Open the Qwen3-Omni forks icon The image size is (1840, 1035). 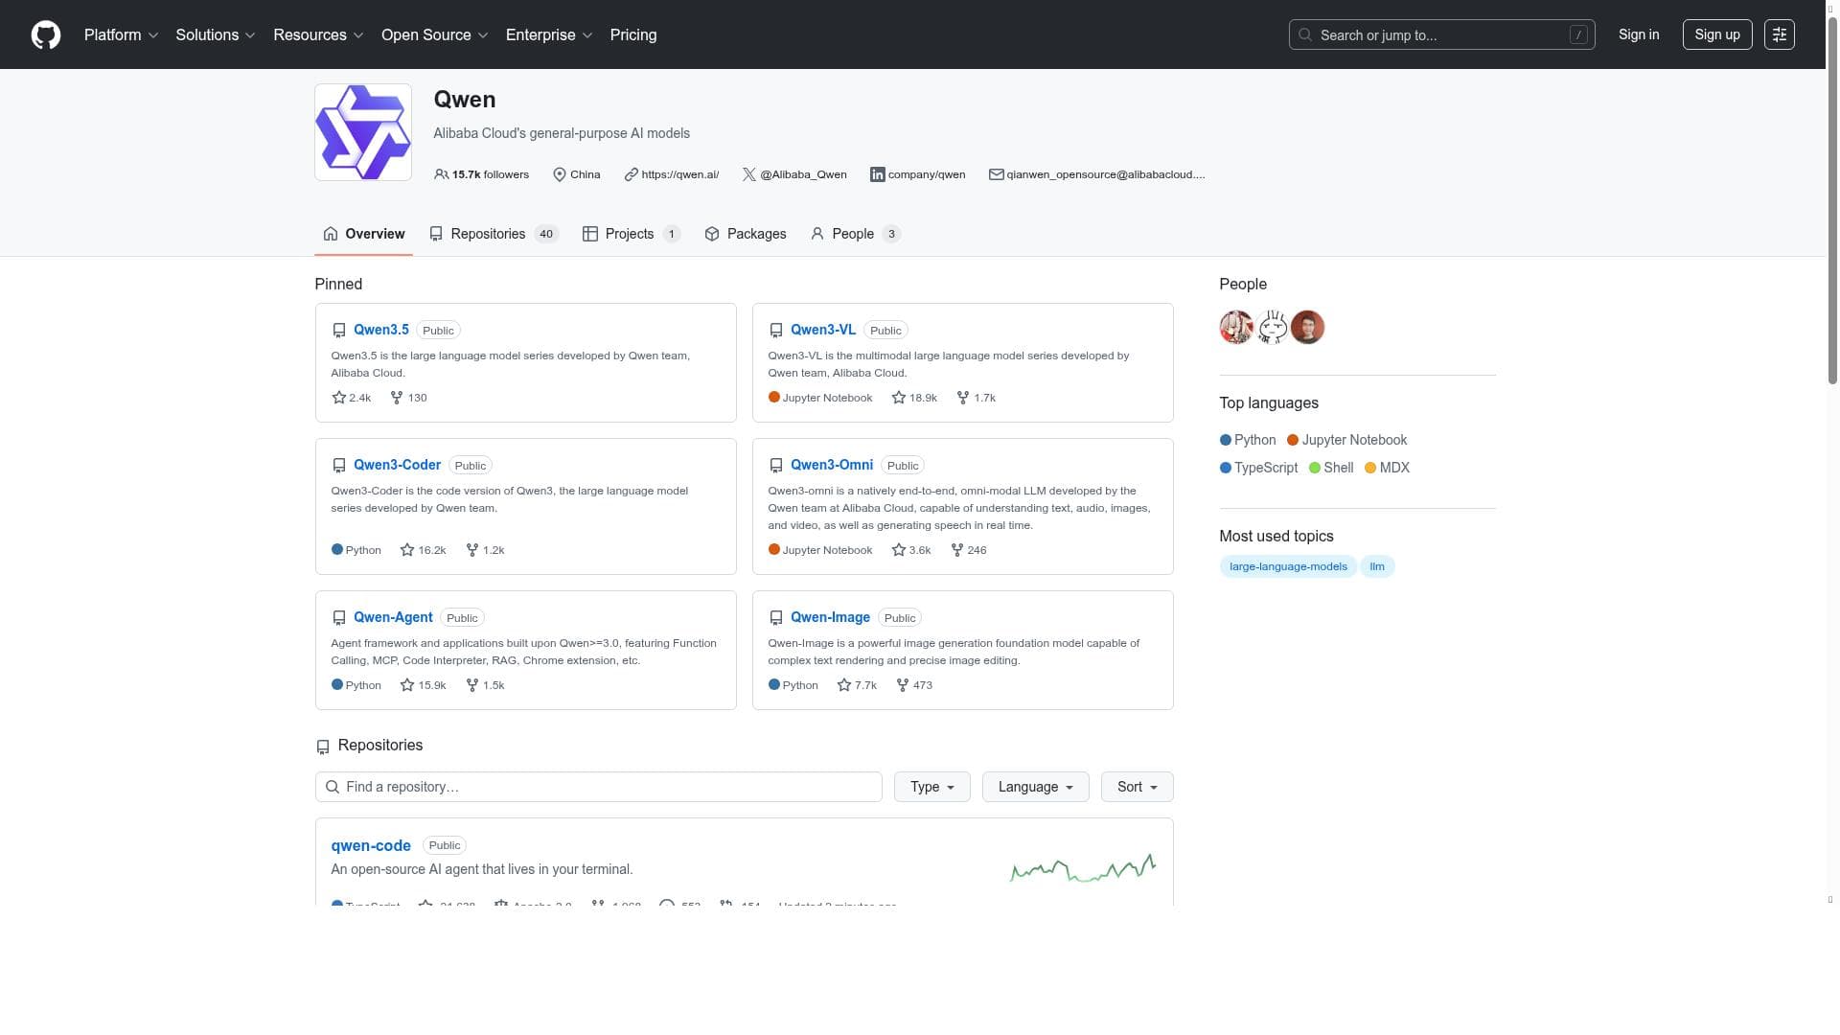click(x=956, y=550)
